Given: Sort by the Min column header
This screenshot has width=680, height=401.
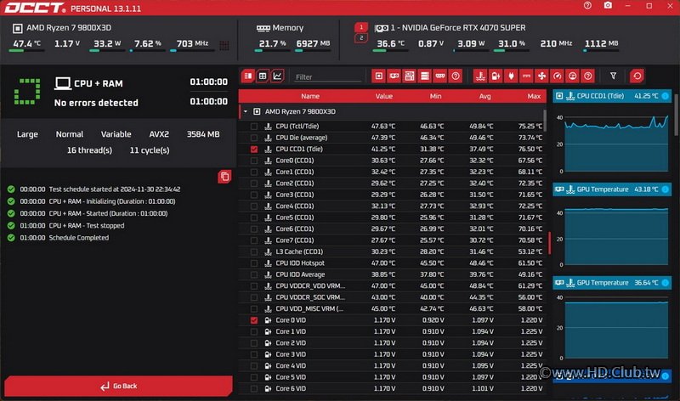Looking at the screenshot, I should (435, 96).
